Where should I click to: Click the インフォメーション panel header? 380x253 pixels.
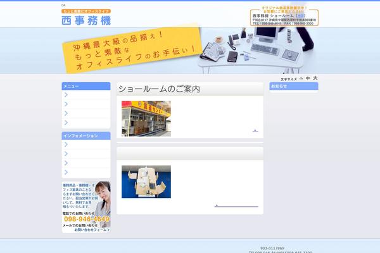click(86, 136)
